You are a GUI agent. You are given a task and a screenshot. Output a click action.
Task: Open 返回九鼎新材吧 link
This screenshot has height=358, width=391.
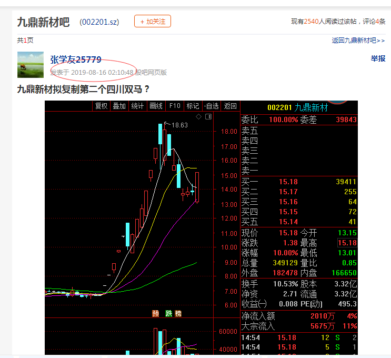pos(358,41)
